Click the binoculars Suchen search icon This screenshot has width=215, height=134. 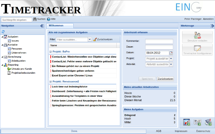(x=35, y=19)
